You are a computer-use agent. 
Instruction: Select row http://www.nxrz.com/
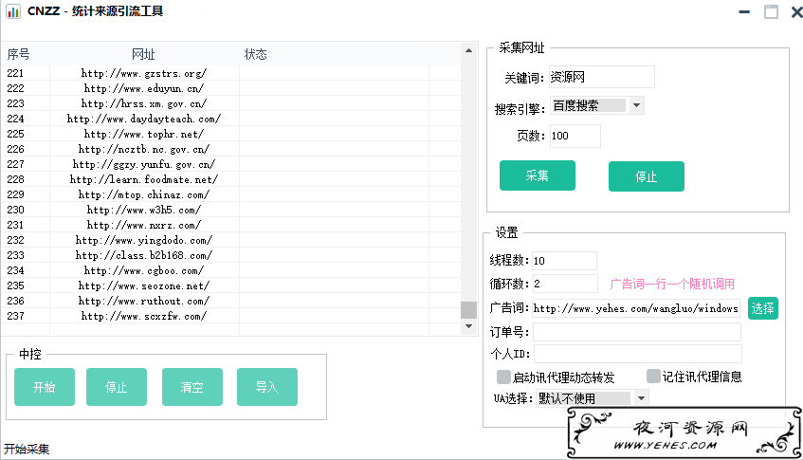(x=230, y=225)
